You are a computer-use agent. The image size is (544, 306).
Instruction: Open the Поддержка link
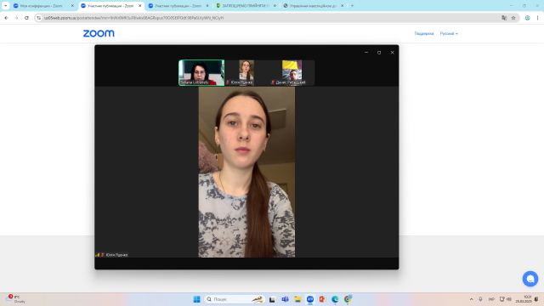pos(423,34)
